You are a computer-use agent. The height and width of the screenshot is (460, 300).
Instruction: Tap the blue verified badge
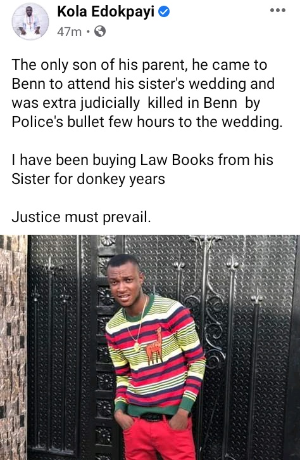tap(164, 11)
